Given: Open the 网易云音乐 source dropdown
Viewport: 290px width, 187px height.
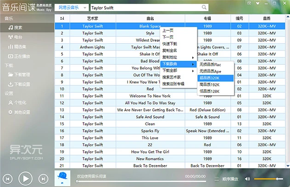Looking at the screenshot, I should pos(71,8).
